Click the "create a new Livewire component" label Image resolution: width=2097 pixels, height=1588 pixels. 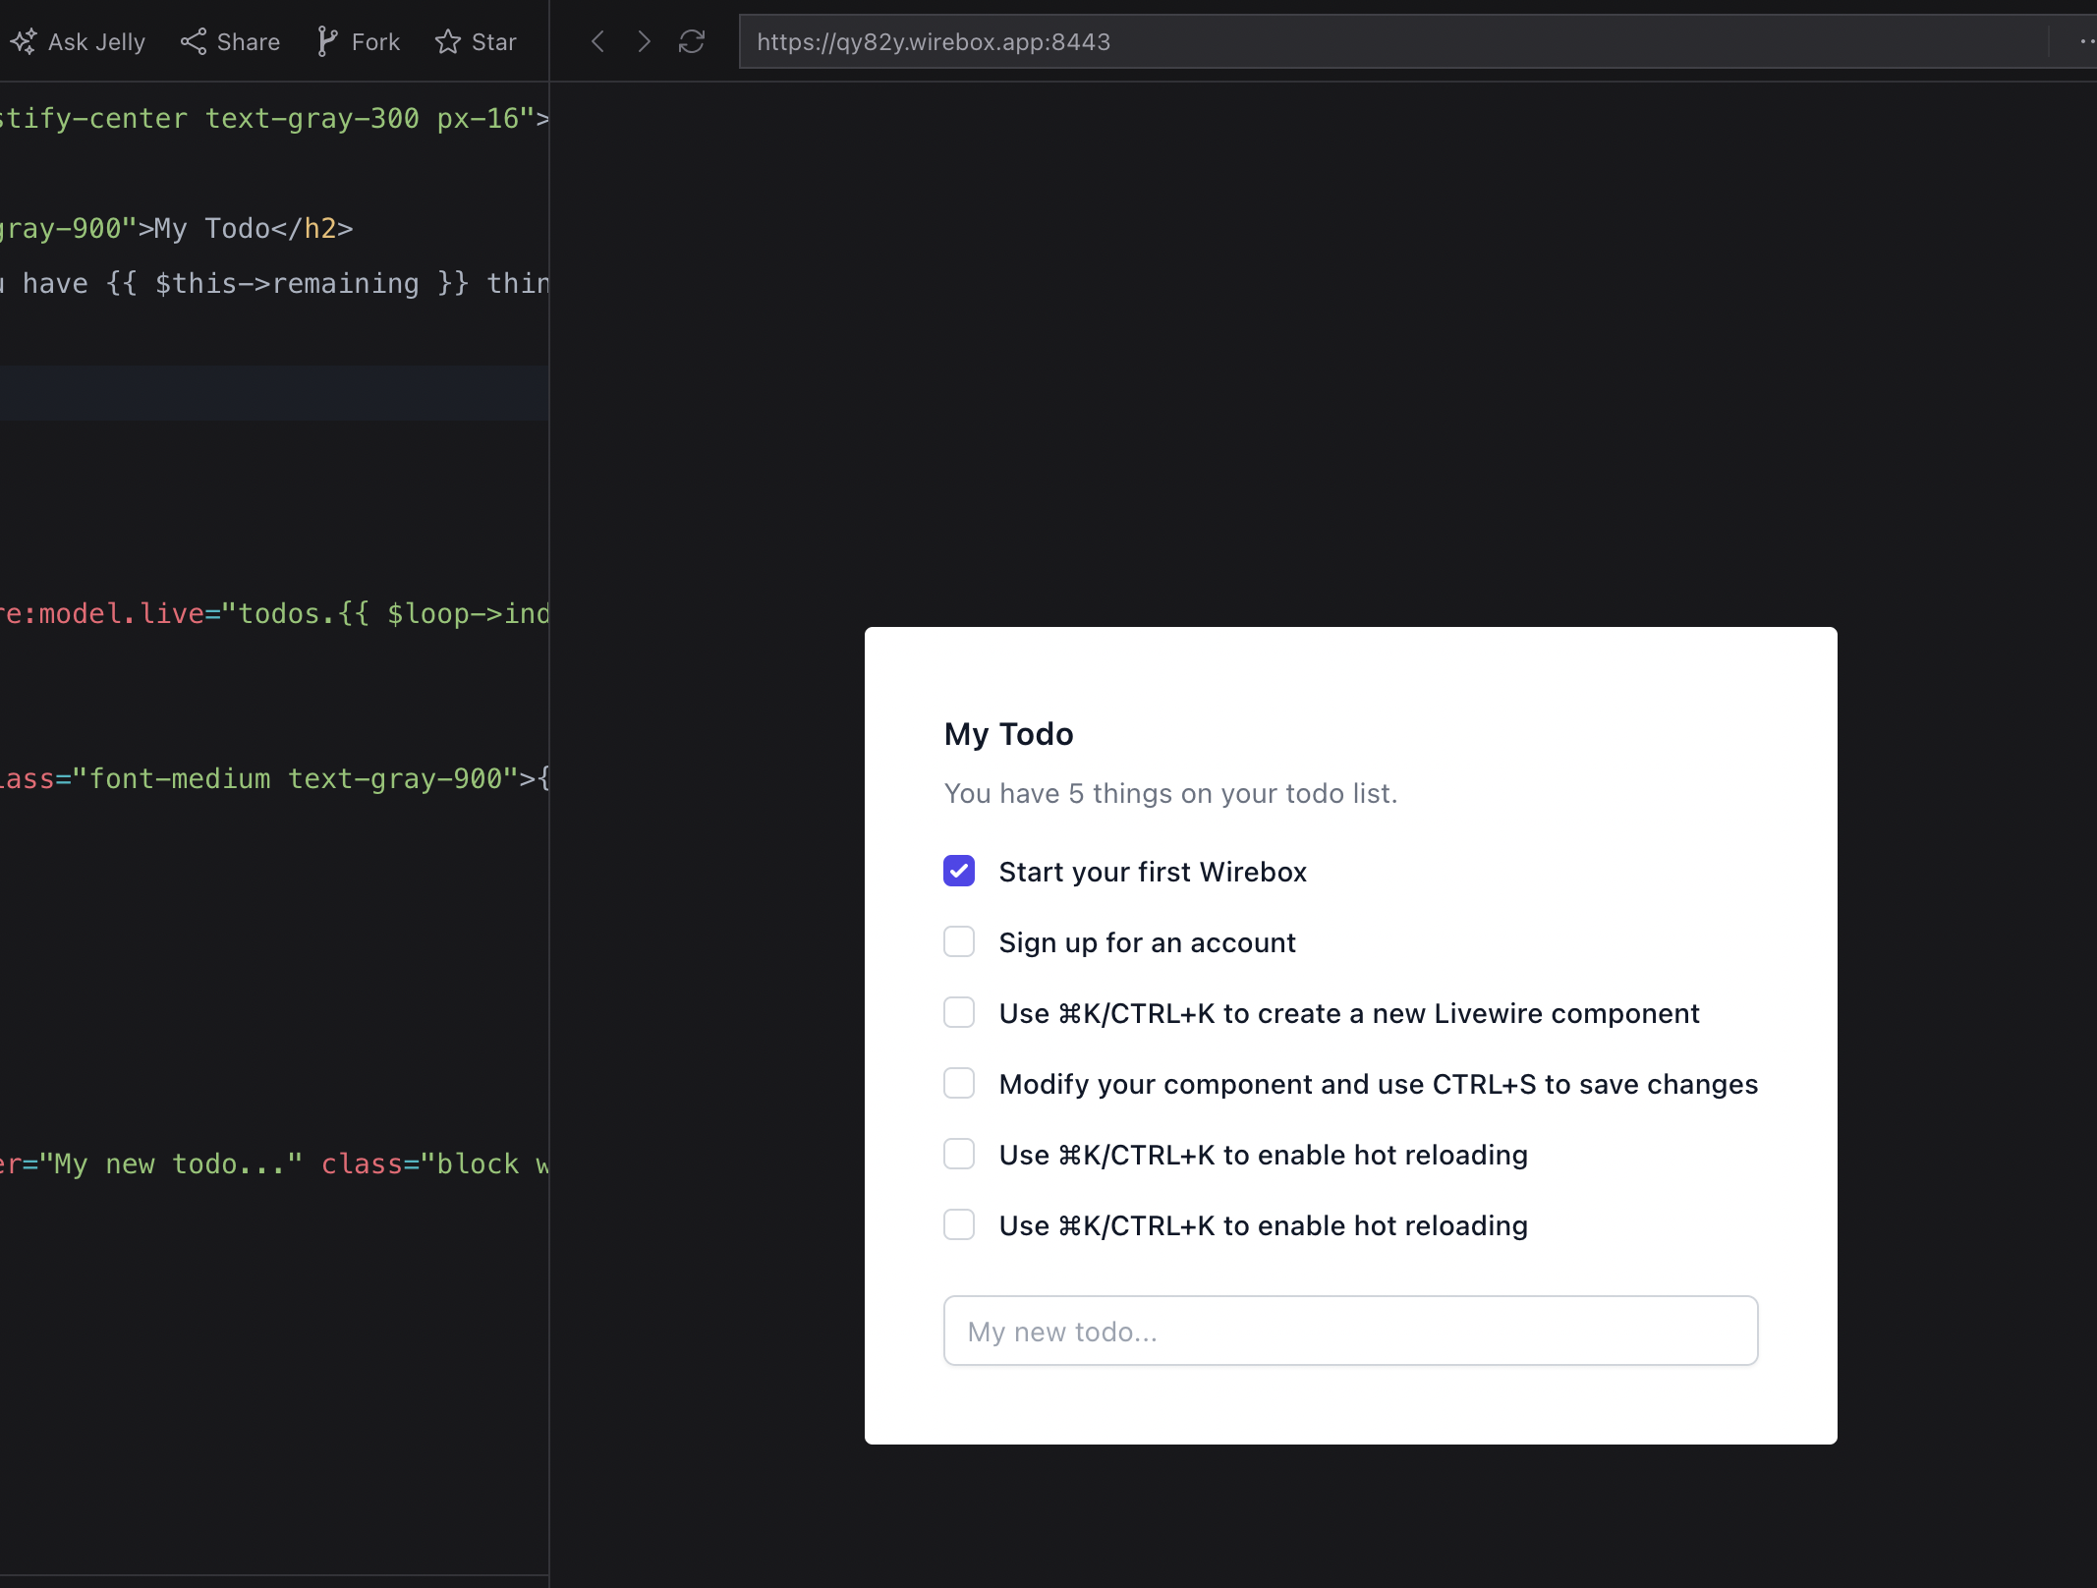pos(1349,1013)
